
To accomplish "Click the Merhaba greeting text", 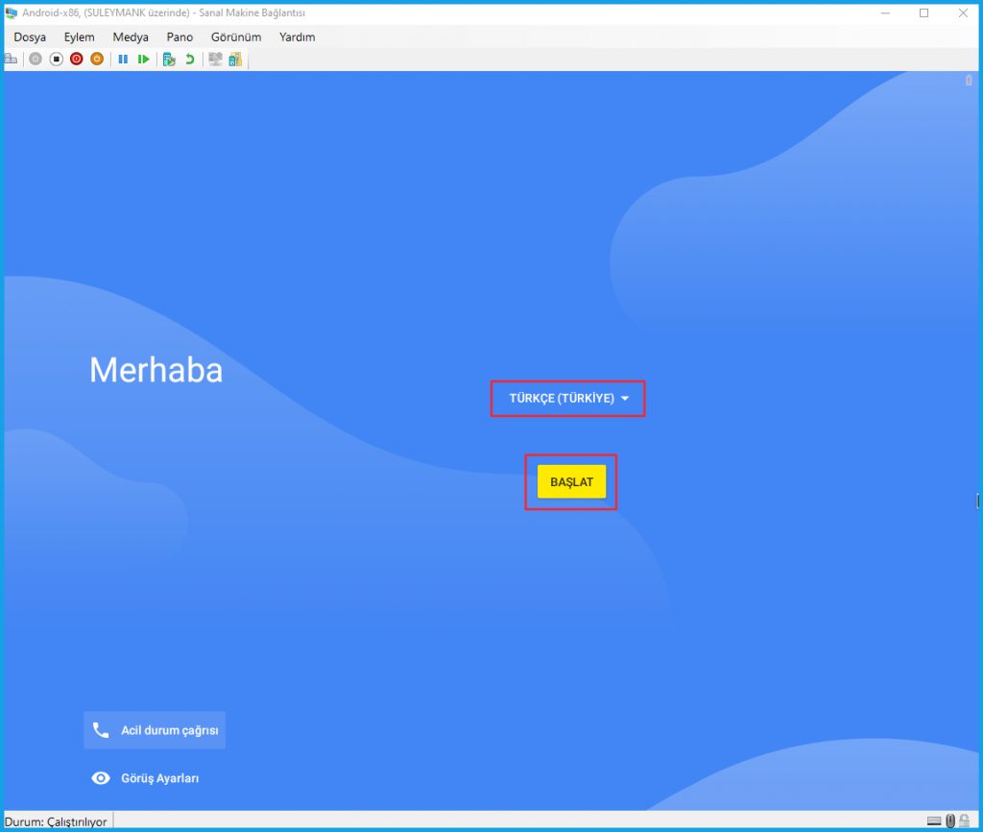I will (x=156, y=370).
